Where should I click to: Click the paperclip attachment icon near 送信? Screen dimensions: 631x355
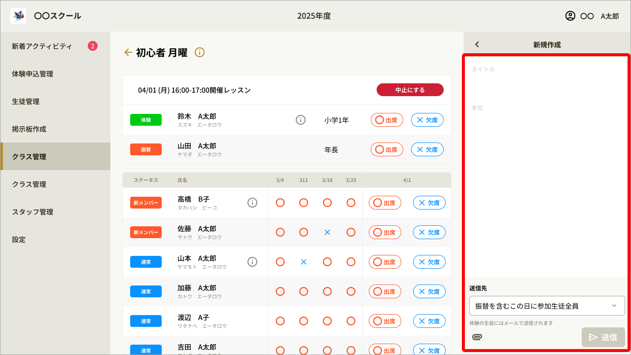477,337
